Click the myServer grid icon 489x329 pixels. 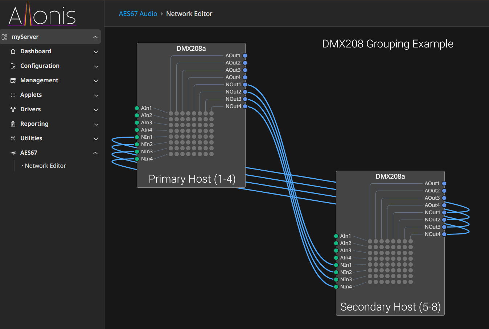pyautogui.click(x=4, y=37)
